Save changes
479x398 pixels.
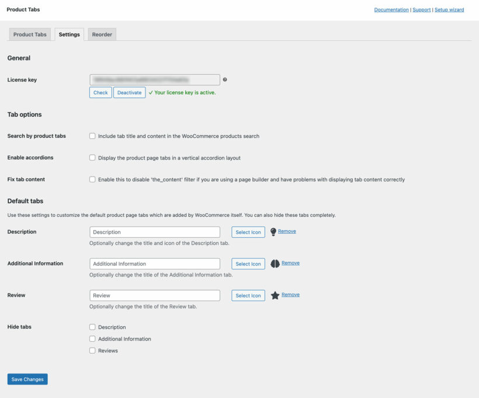[x=27, y=379]
